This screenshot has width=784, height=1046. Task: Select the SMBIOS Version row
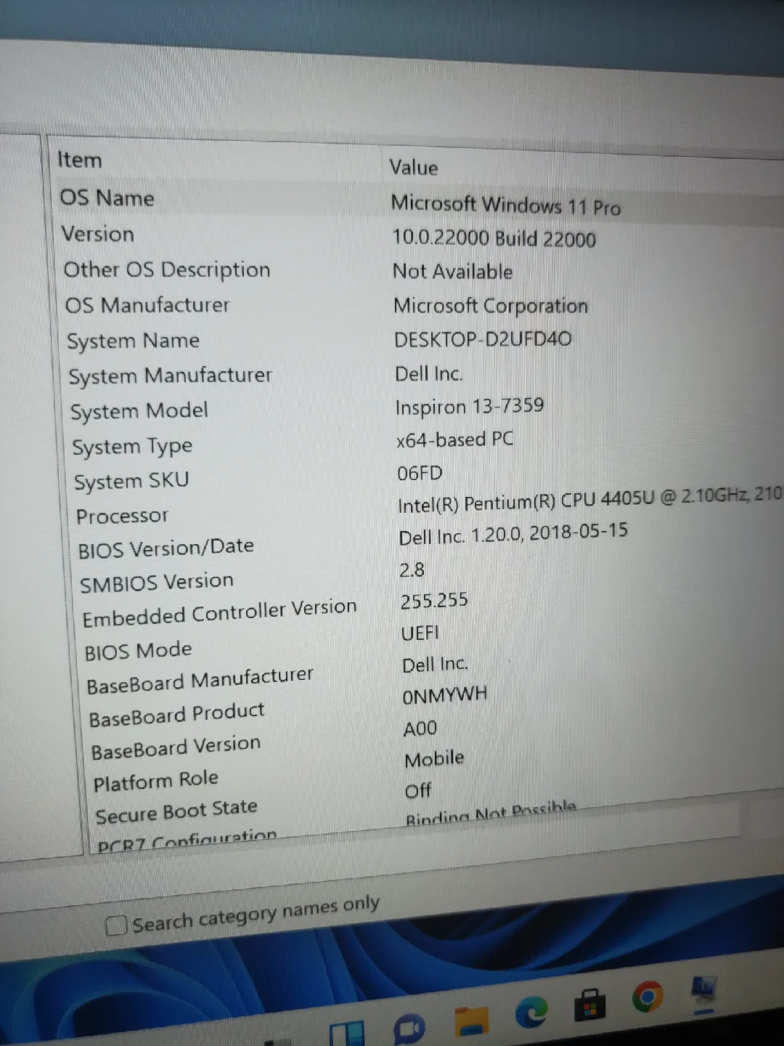(218, 580)
